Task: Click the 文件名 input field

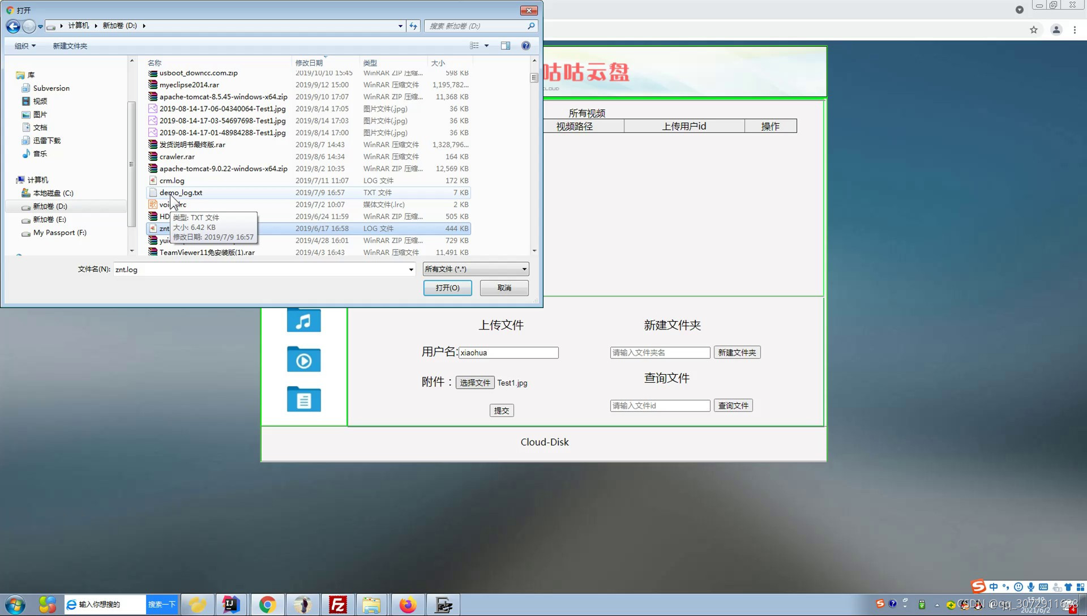Action: pyautogui.click(x=264, y=269)
